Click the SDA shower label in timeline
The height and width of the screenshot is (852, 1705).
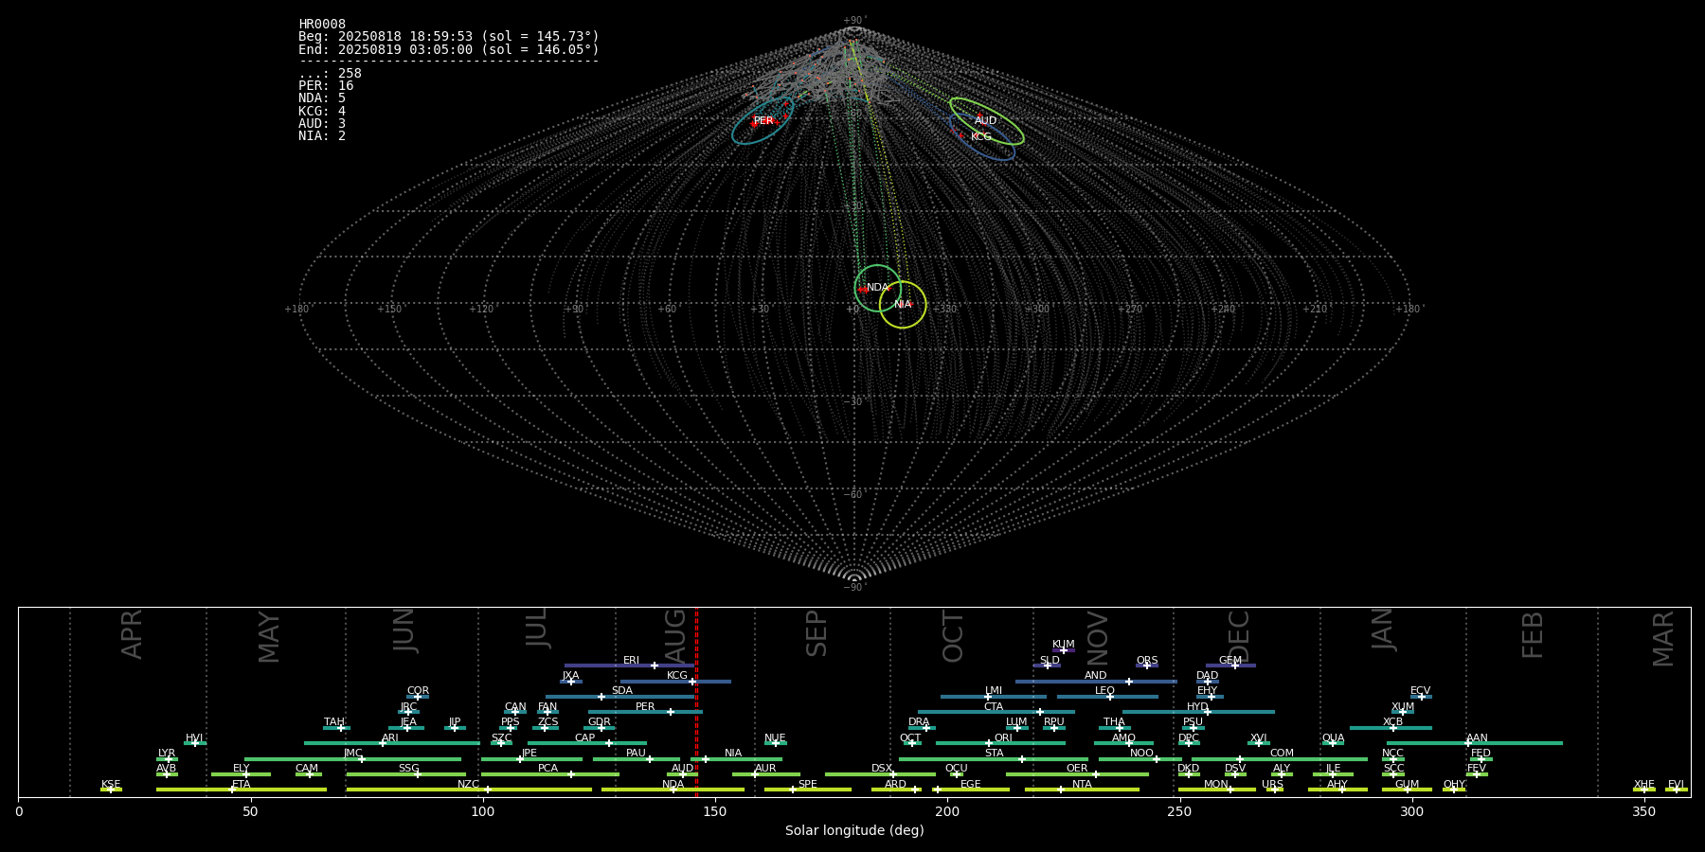tap(622, 691)
